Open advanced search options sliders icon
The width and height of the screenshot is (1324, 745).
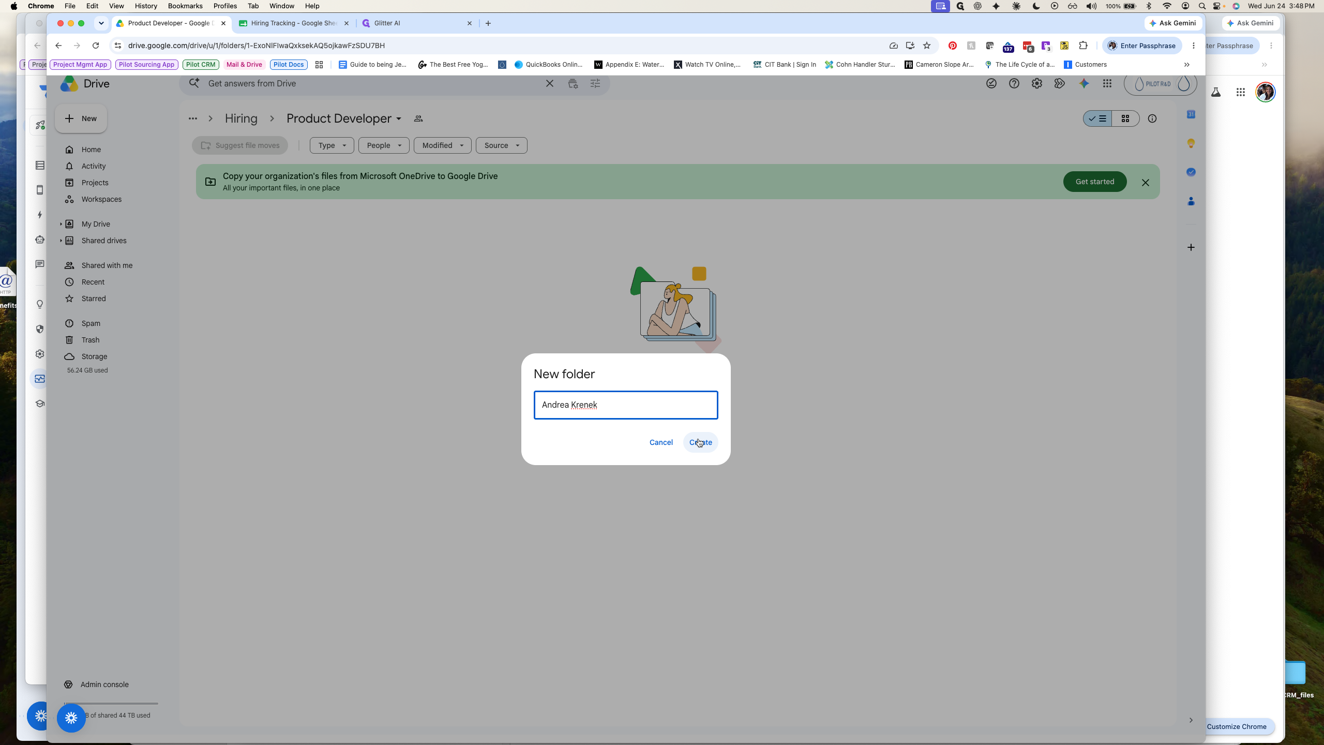pyautogui.click(x=595, y=83)
